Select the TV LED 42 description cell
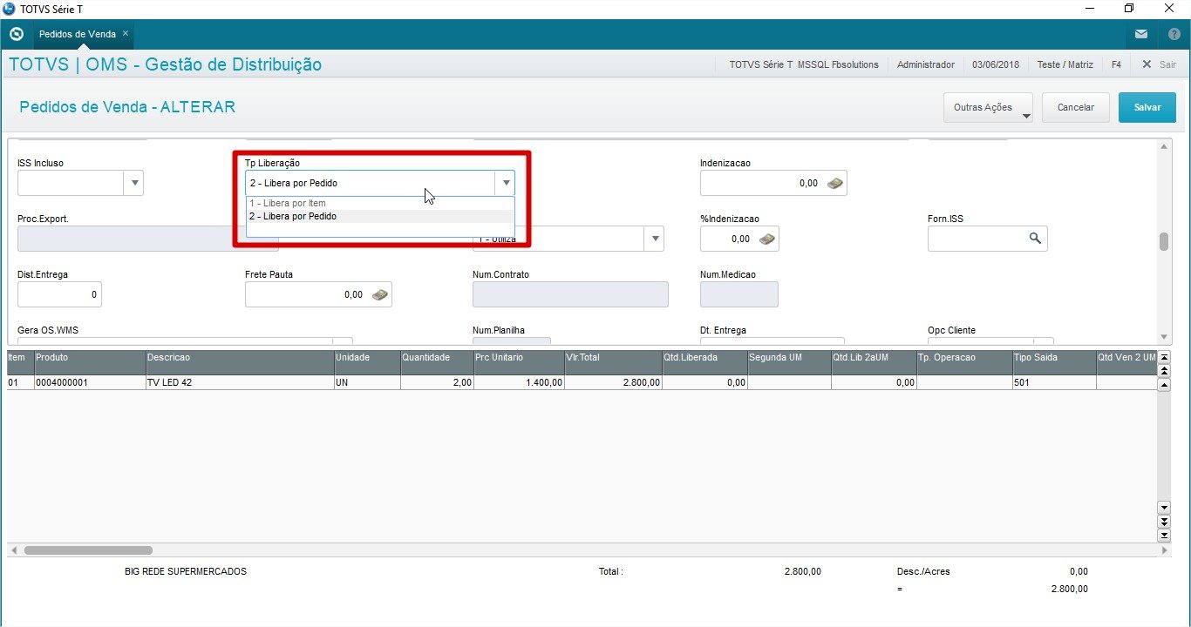Image resolution: width=1191 pixels, height=627 pixels. pos(240,382)
